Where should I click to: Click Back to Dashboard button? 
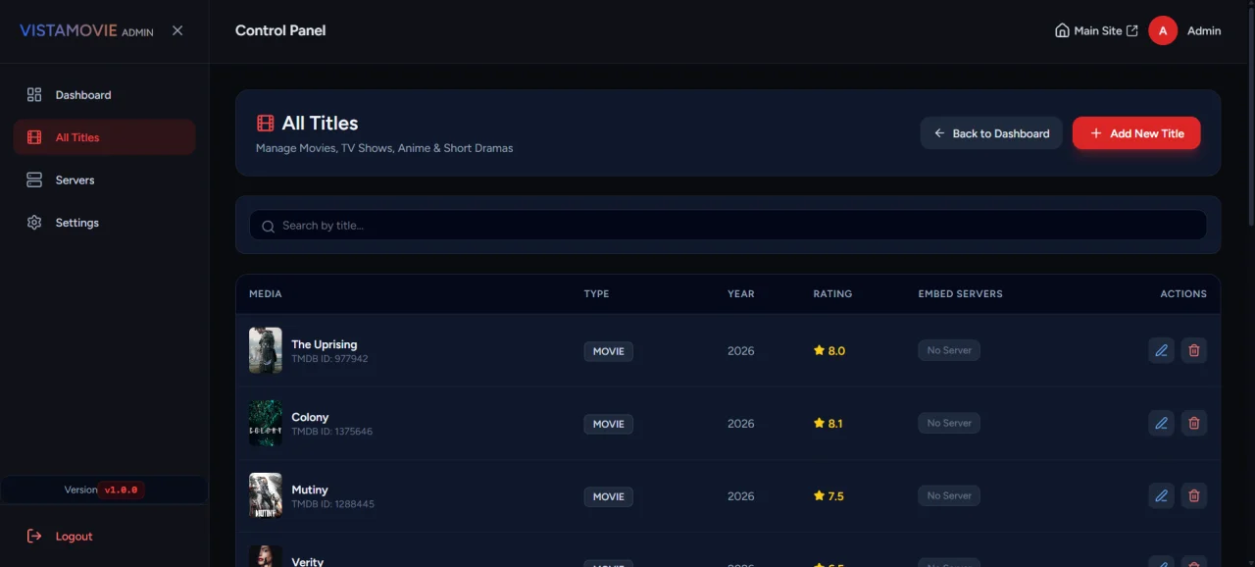tap(991, 133)
